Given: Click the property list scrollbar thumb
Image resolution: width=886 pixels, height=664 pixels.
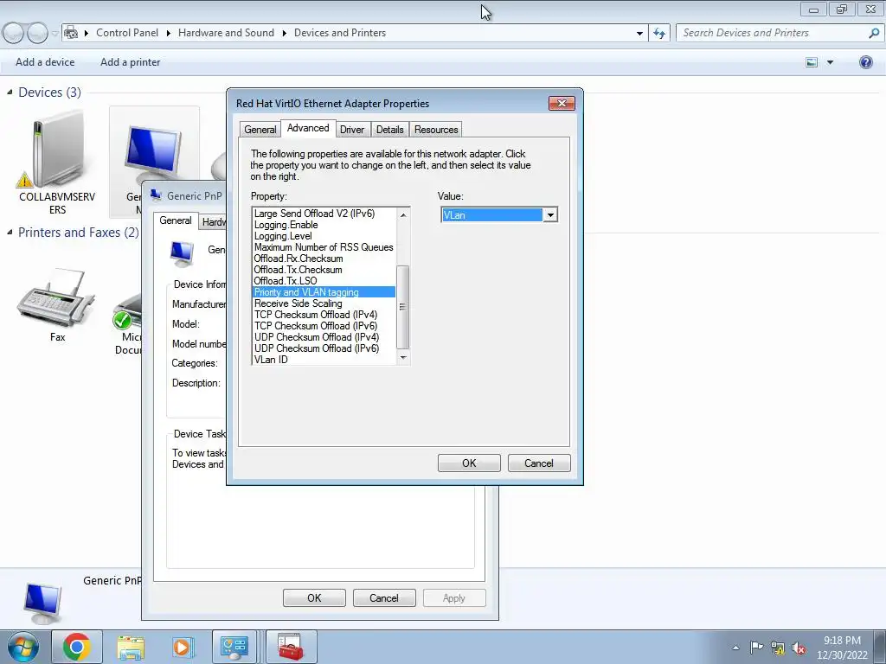Looking at the screenshot, I should (403, 307).
